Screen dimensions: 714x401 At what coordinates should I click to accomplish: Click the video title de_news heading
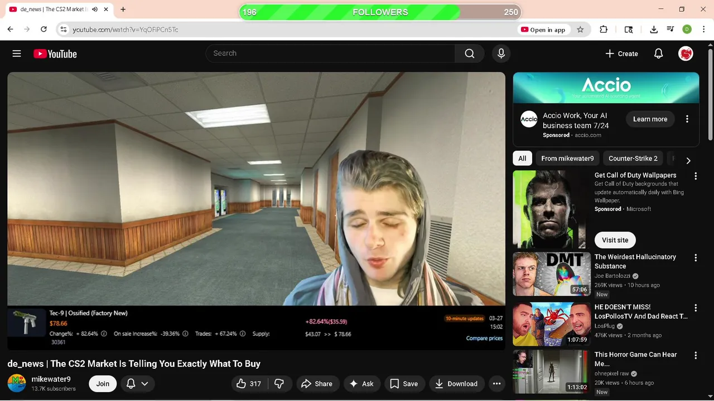click(134, 364)
